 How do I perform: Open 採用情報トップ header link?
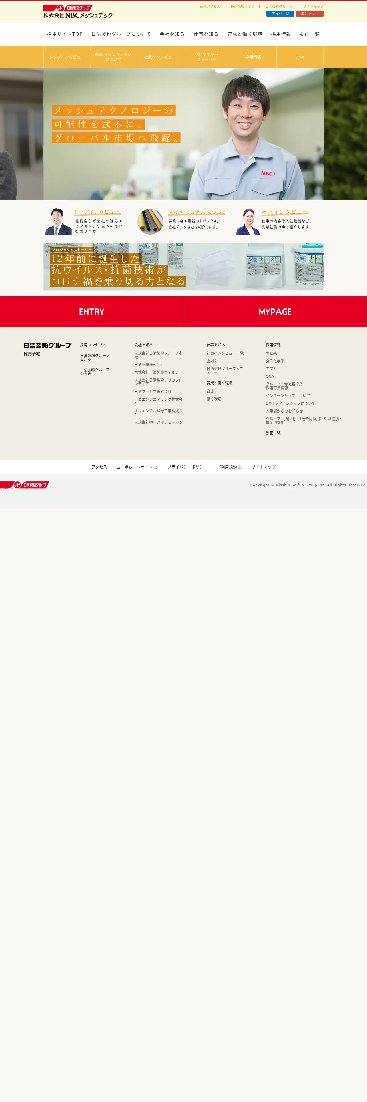pyautogui.click(x=242, y=6)
